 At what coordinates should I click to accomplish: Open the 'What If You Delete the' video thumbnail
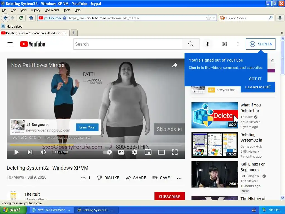click(215, 115)
